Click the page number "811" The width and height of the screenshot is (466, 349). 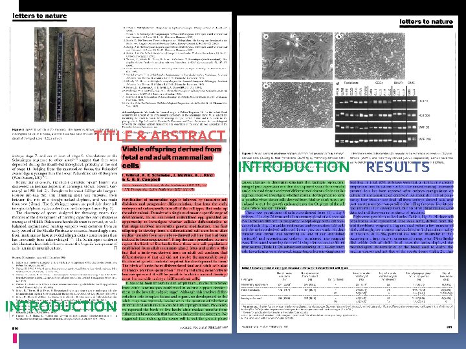click(x=449, y=327)
